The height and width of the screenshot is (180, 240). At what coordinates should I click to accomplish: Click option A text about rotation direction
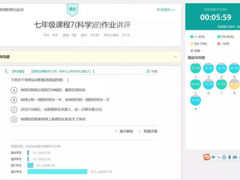pyautogui.click(x=53, y=90)
